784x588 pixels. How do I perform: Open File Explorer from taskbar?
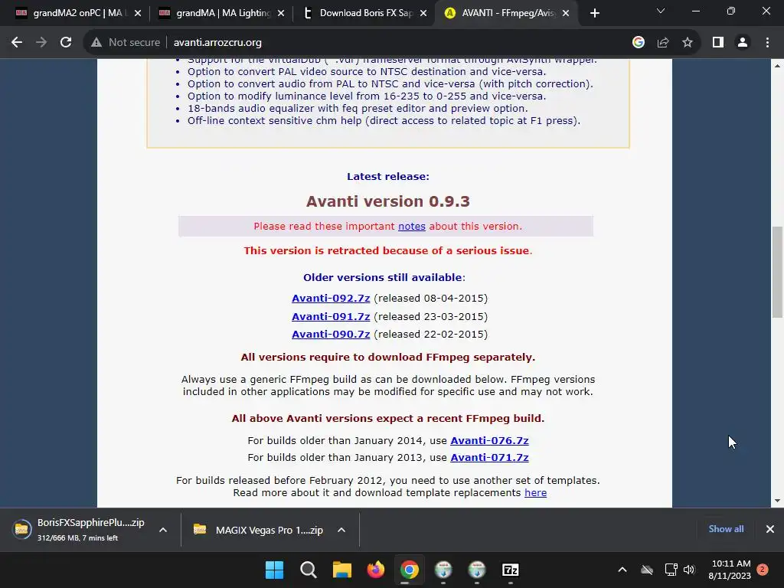pyautogui.click(x=342, y=570)
